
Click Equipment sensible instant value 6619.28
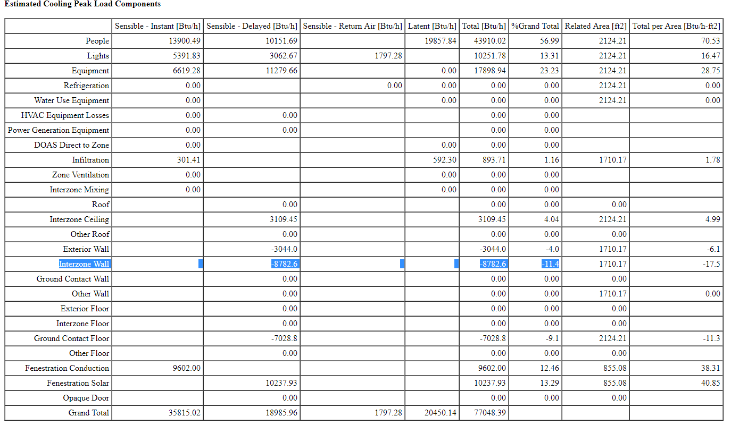point(187,71)
